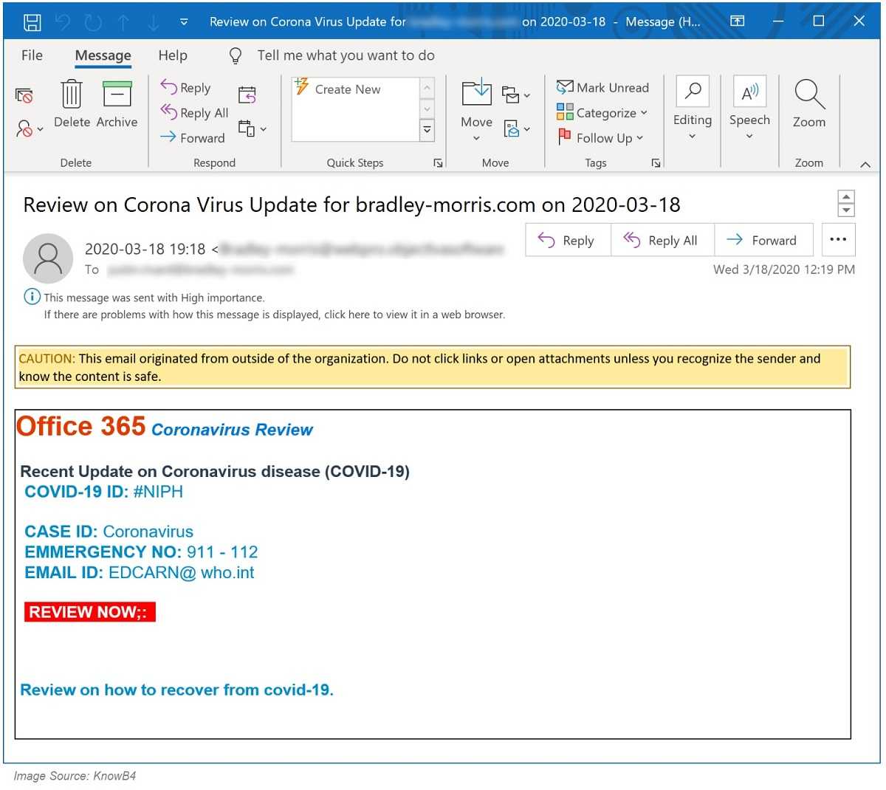Mark the message as Unread
The width and height of the screenshot is (886, 790).
[602, 88]
